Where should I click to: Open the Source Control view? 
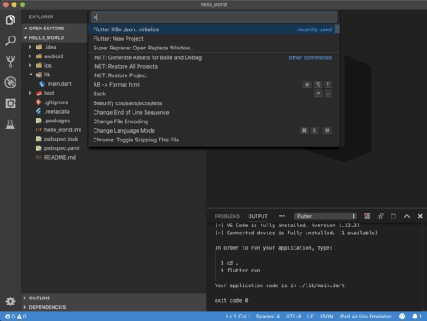pyautogui.click(x=10, y=62)
